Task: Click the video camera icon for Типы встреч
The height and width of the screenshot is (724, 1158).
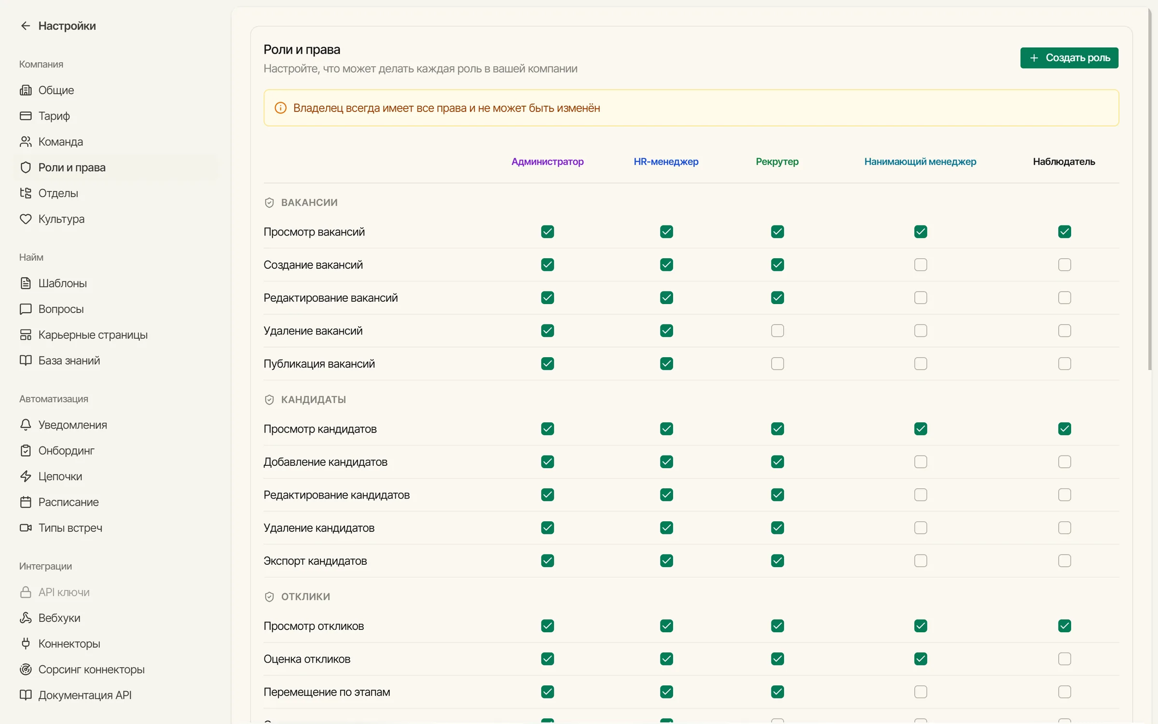Action: [x=26, y=528]
